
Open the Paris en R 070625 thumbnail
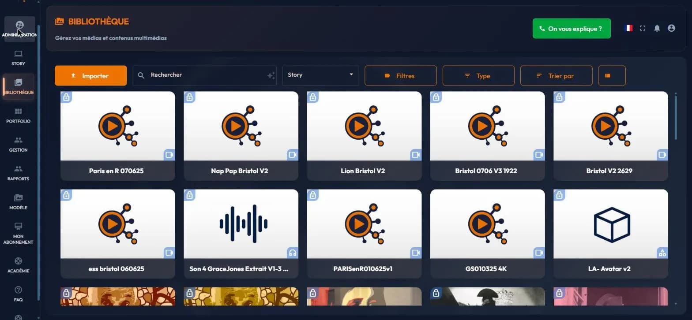(x=118, y=126)
